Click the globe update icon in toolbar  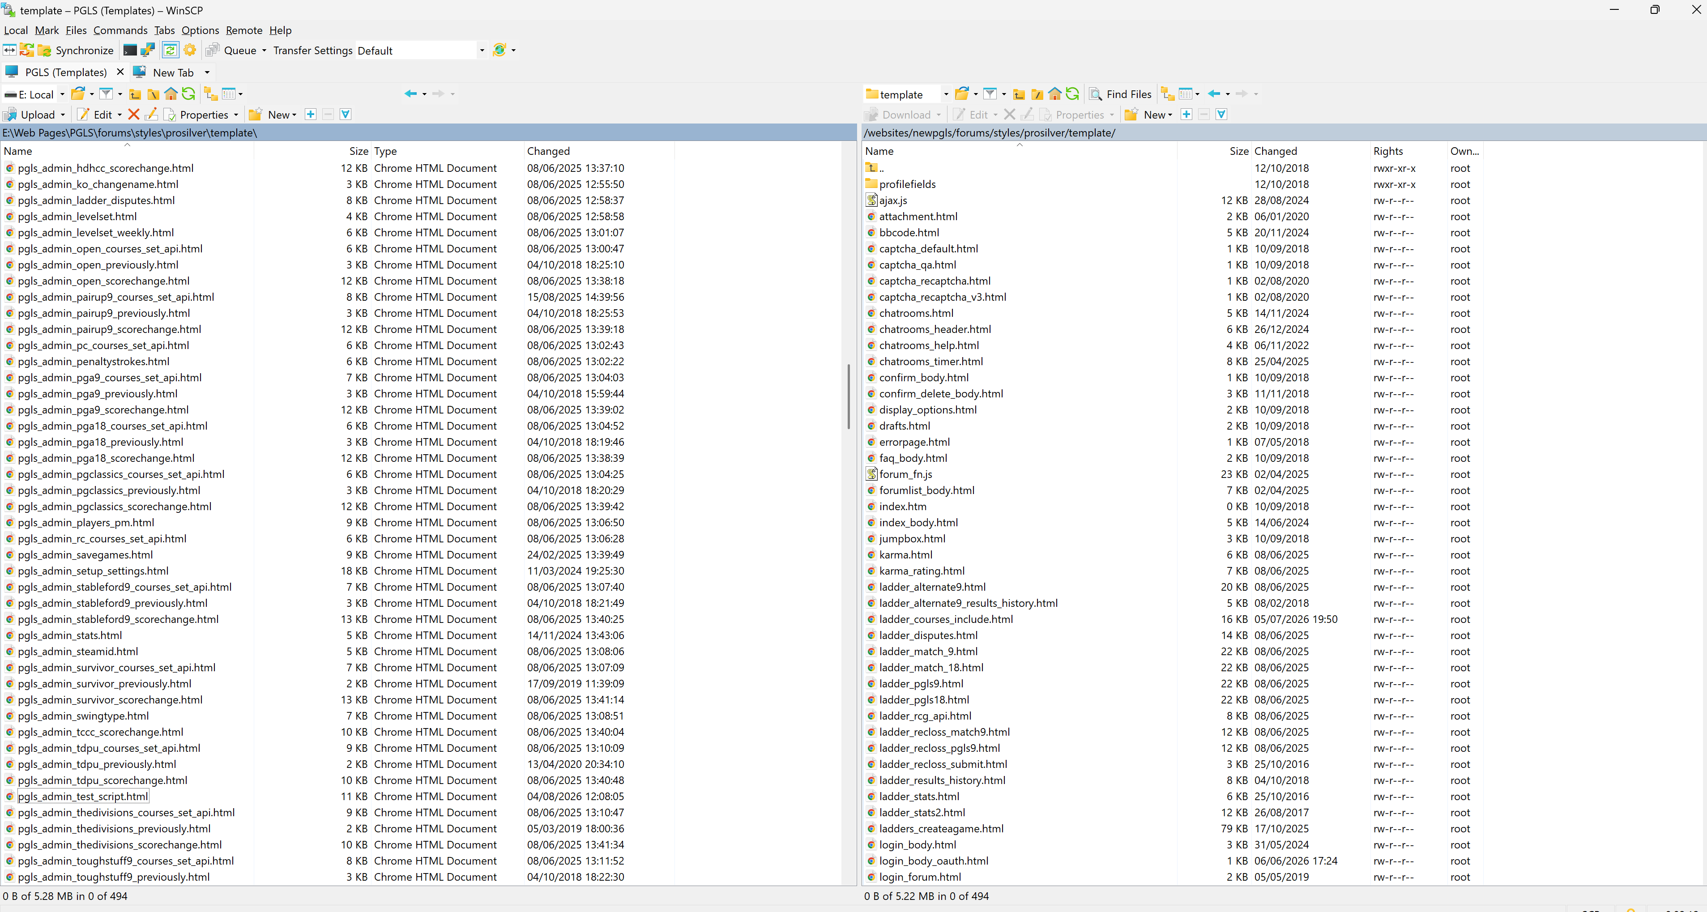(499, 51)
